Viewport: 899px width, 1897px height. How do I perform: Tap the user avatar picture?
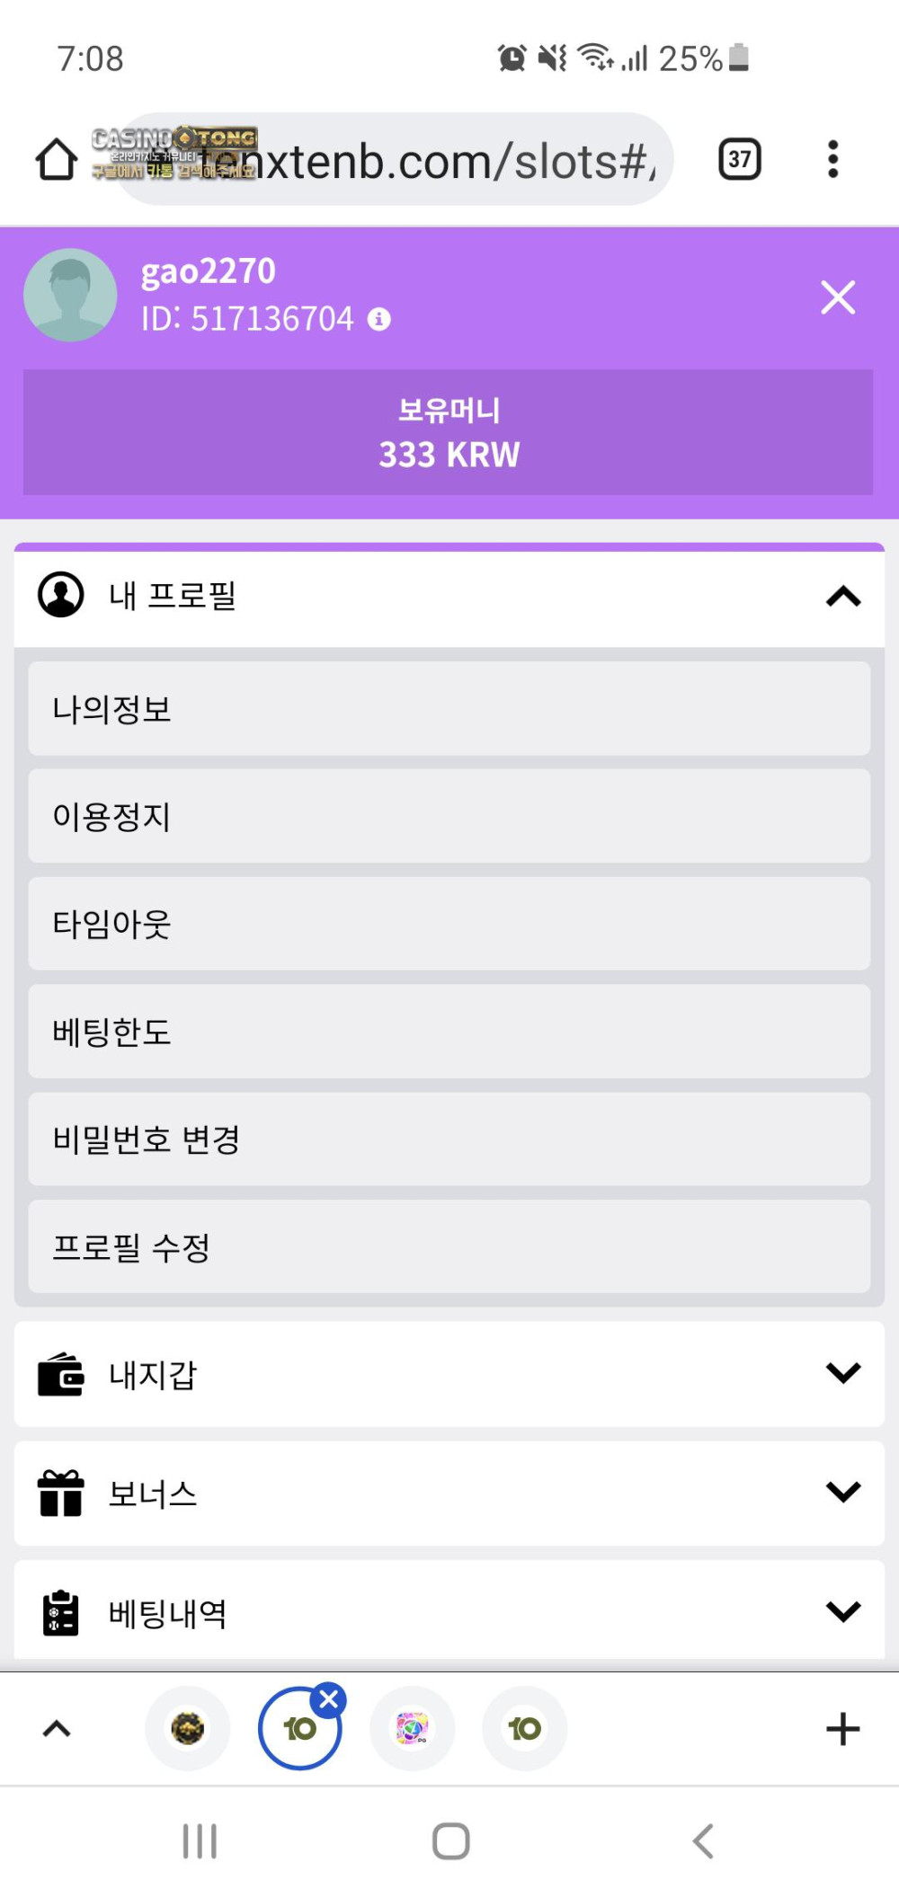[70, 295]
